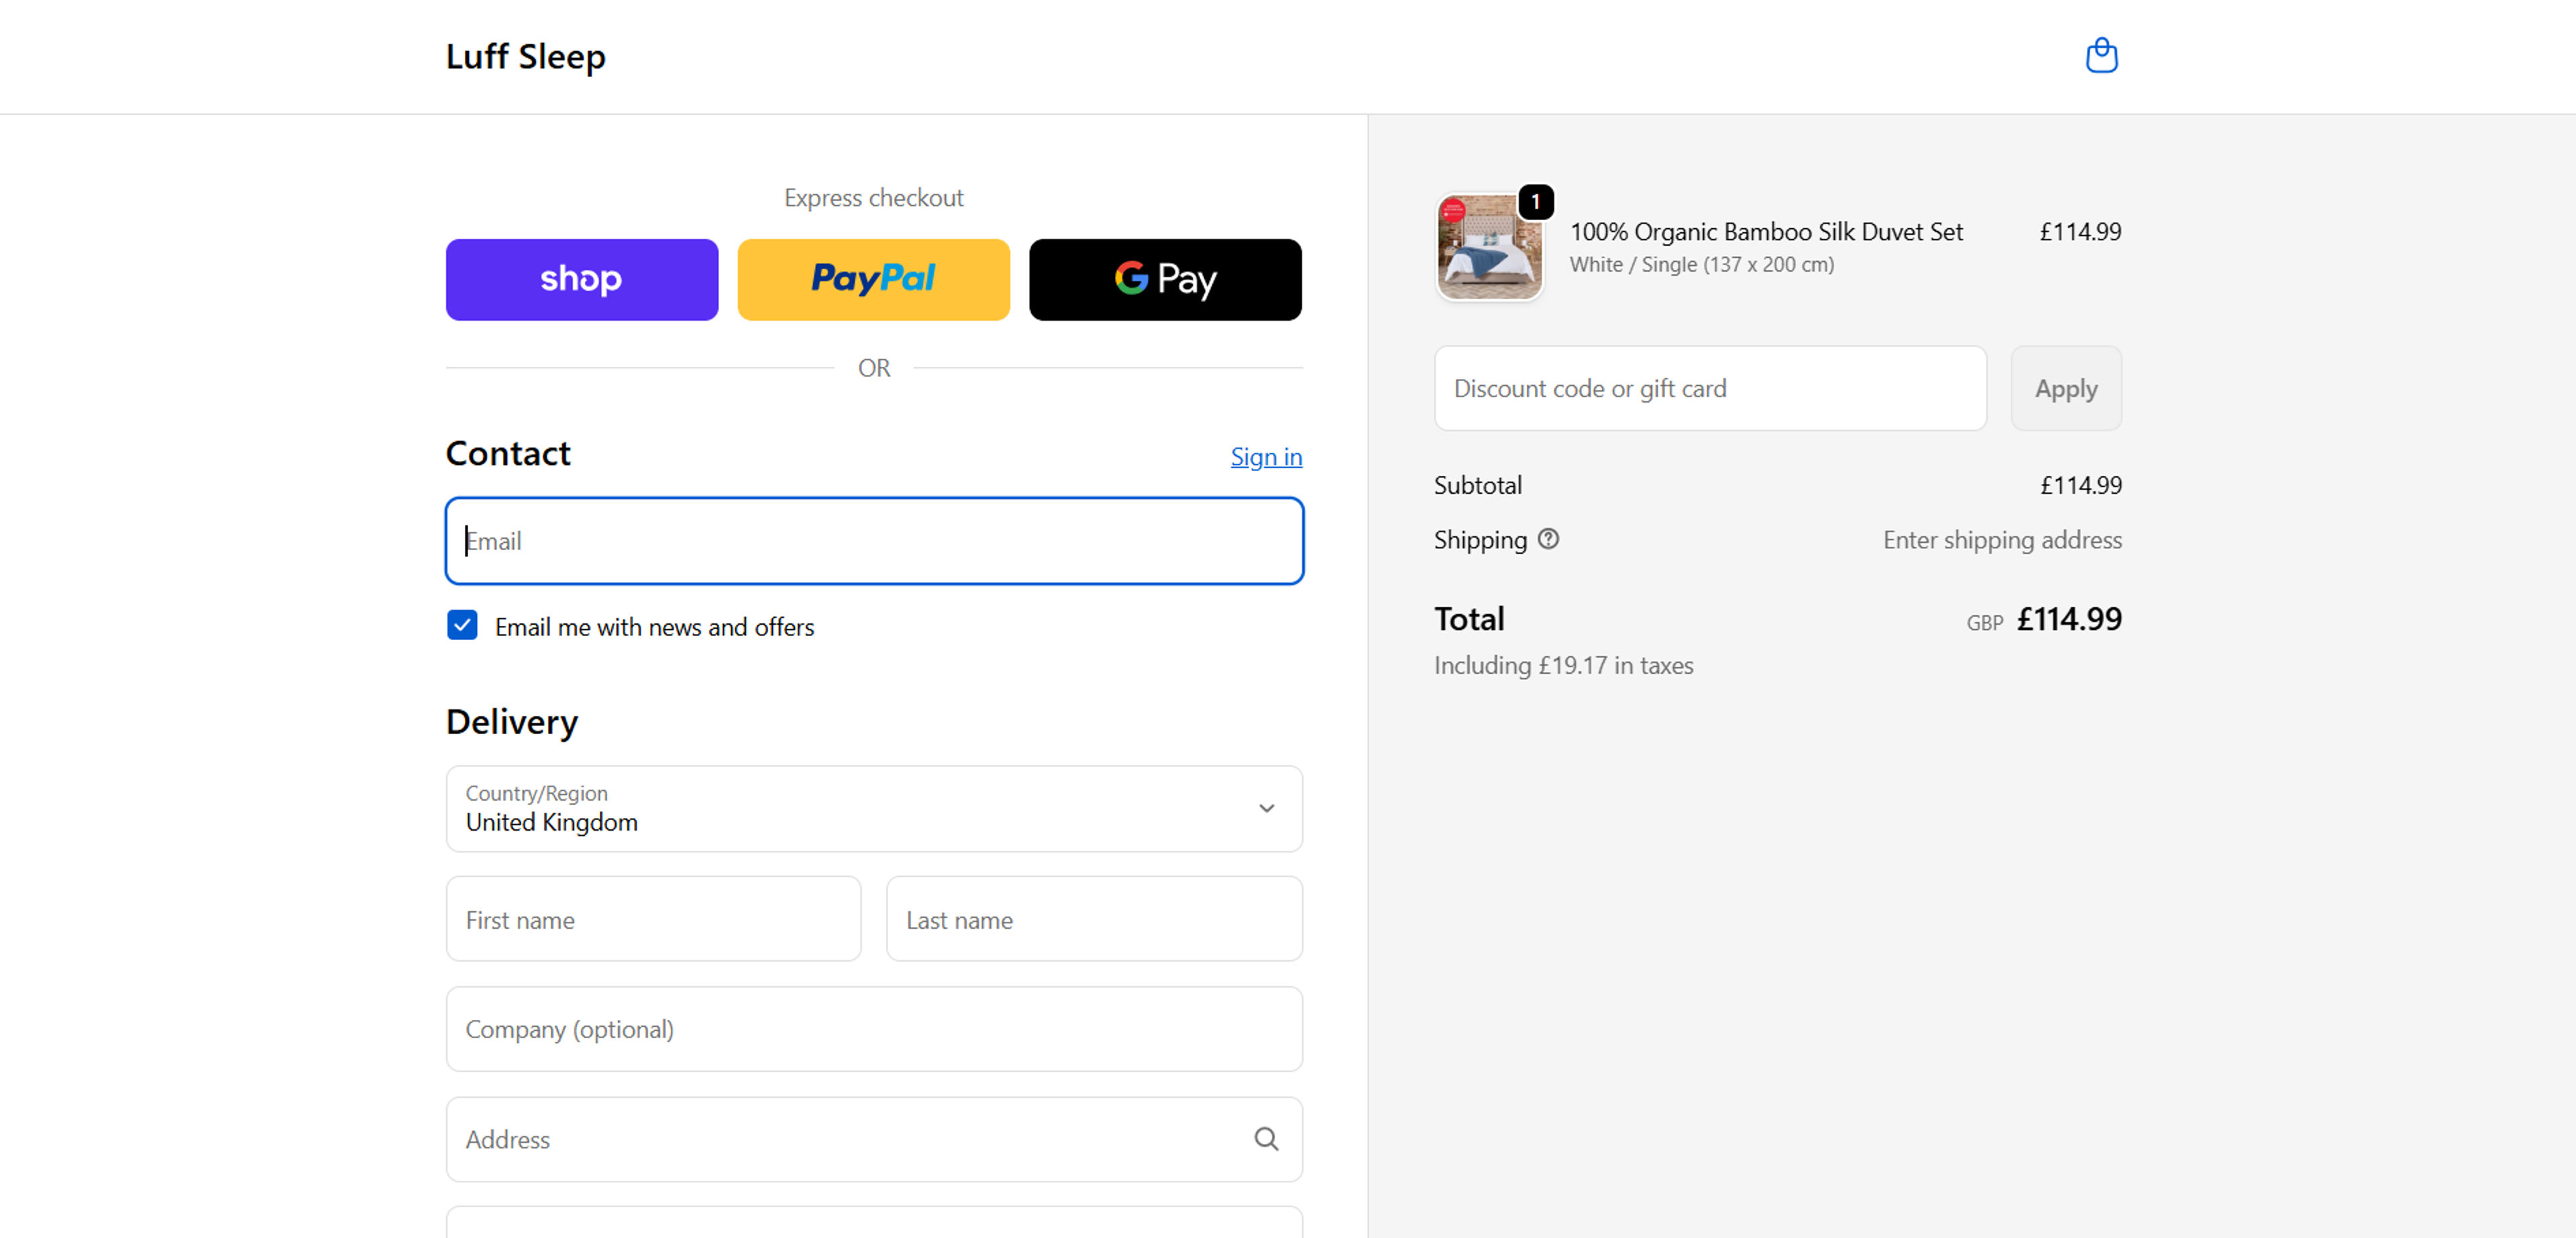Open the Country/Region chevron selector
This screenshot has width=2576, height=1238.
click(1266, 808)
